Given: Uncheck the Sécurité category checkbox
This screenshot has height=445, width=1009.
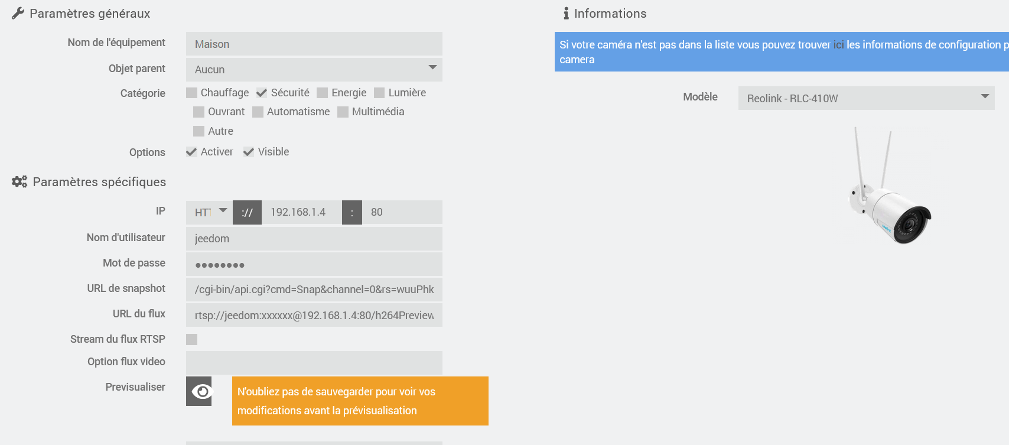Looking at the screenshot, I should coord(262,93).
